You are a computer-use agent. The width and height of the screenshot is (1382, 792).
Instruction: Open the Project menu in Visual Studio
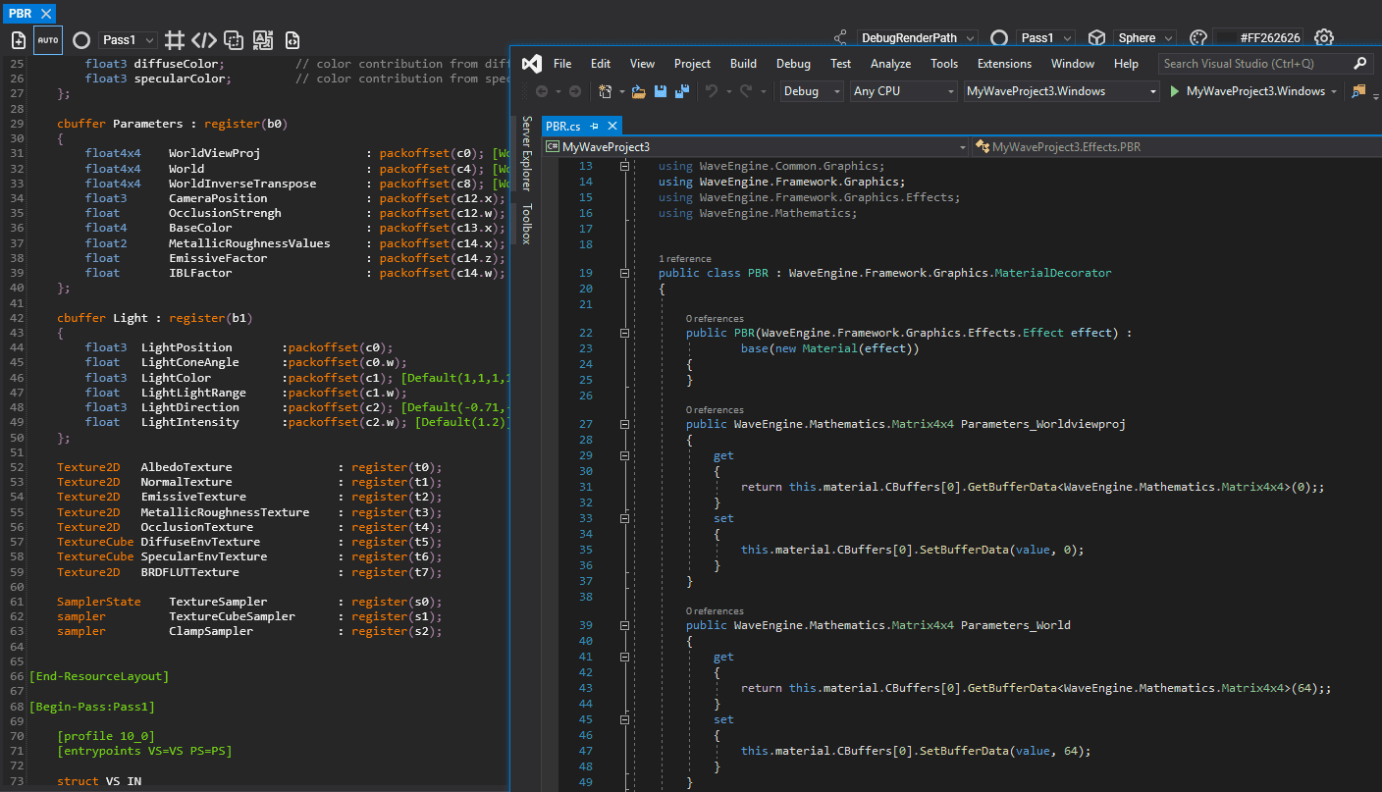pos(692,64)
